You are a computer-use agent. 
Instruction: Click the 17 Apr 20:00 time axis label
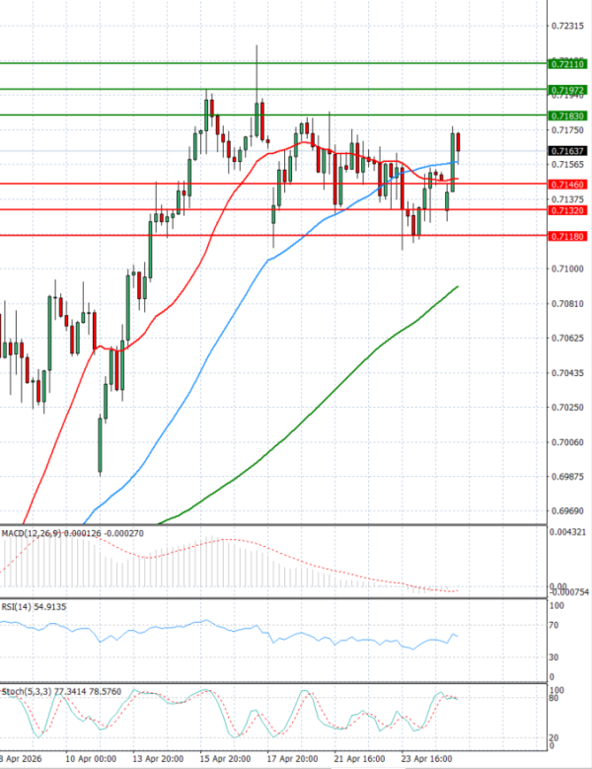tap(293, 759)
